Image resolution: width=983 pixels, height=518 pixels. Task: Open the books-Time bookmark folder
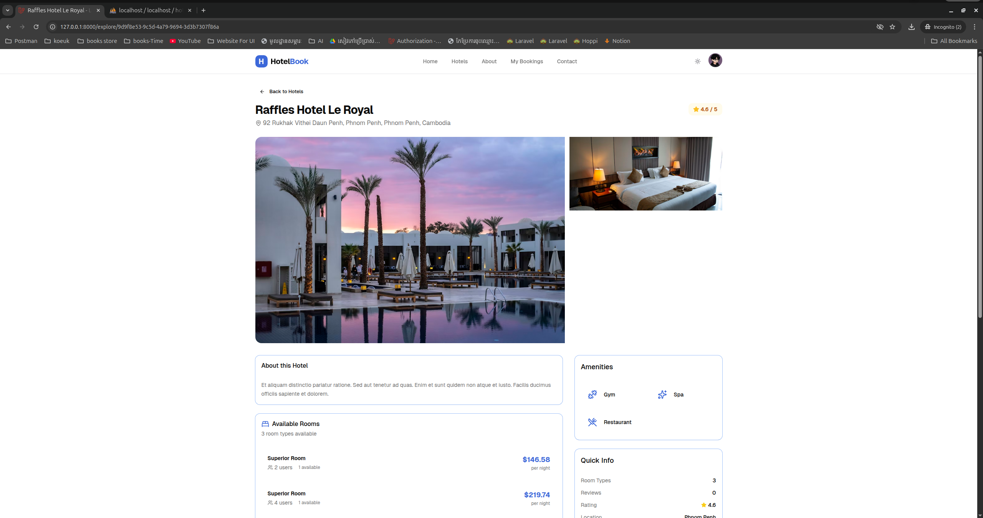pyautogui.click(x=144, y=41)
